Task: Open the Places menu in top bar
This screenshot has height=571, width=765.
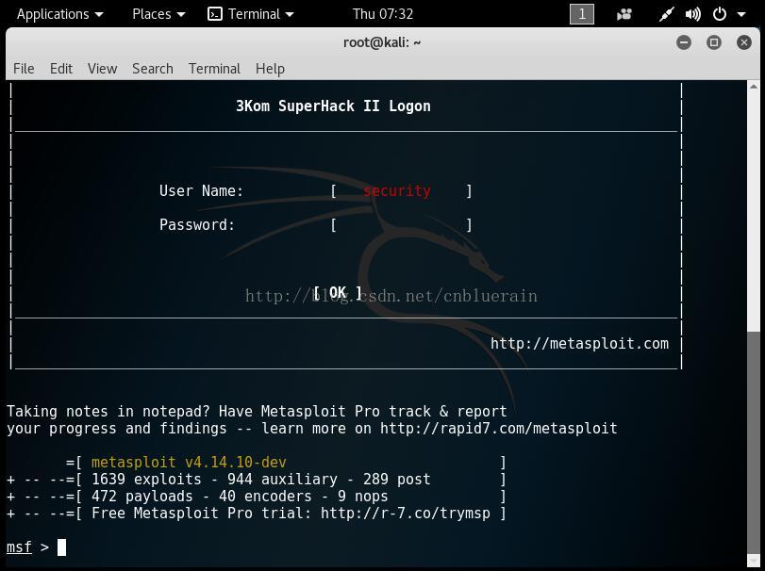Action: pos(158,14)
